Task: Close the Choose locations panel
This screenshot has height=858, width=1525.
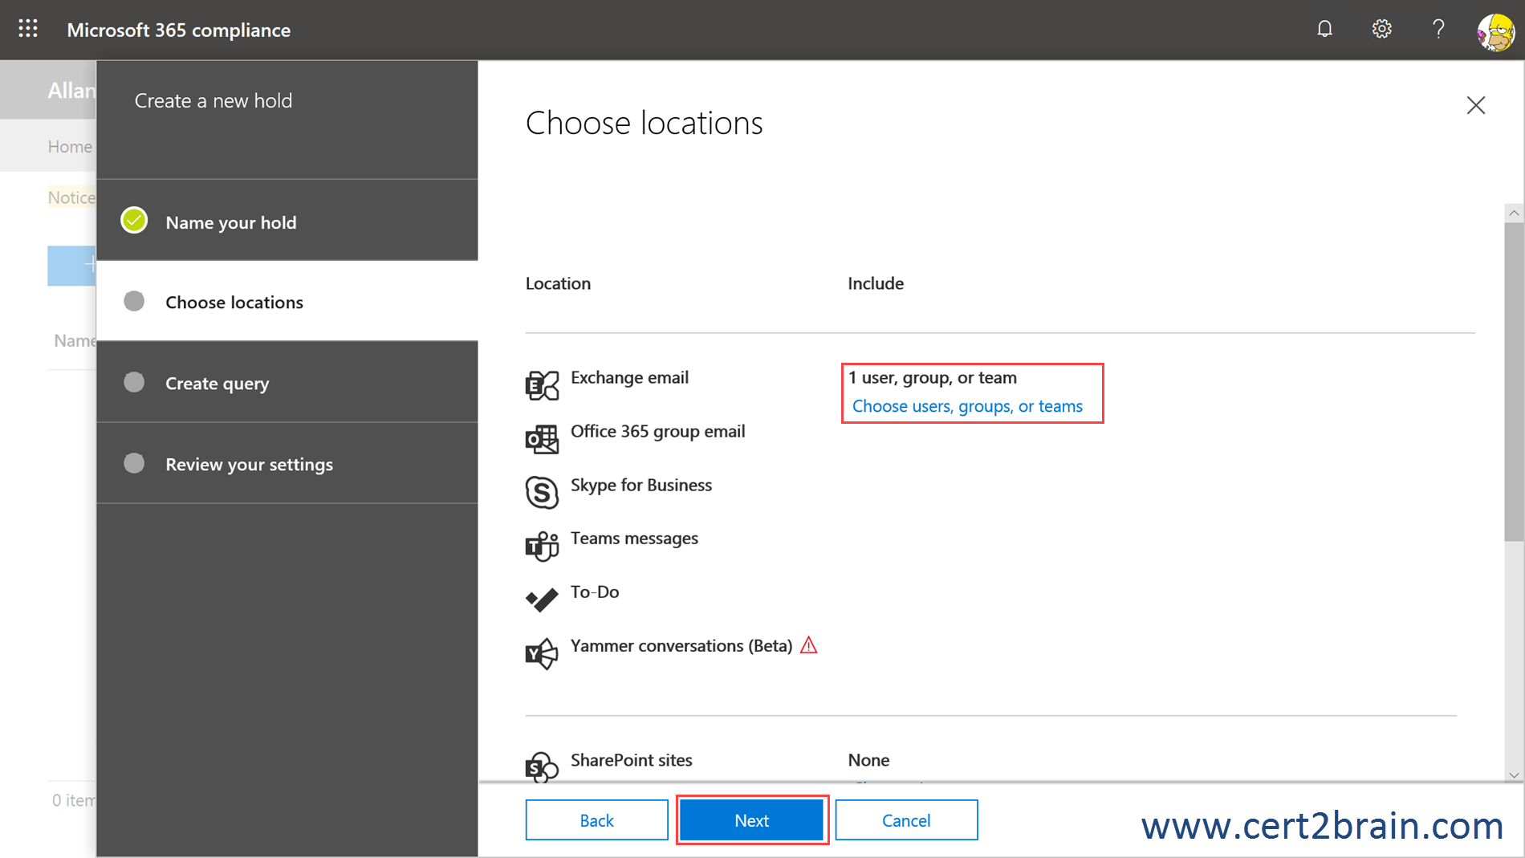Action: tap(1475, 105)
